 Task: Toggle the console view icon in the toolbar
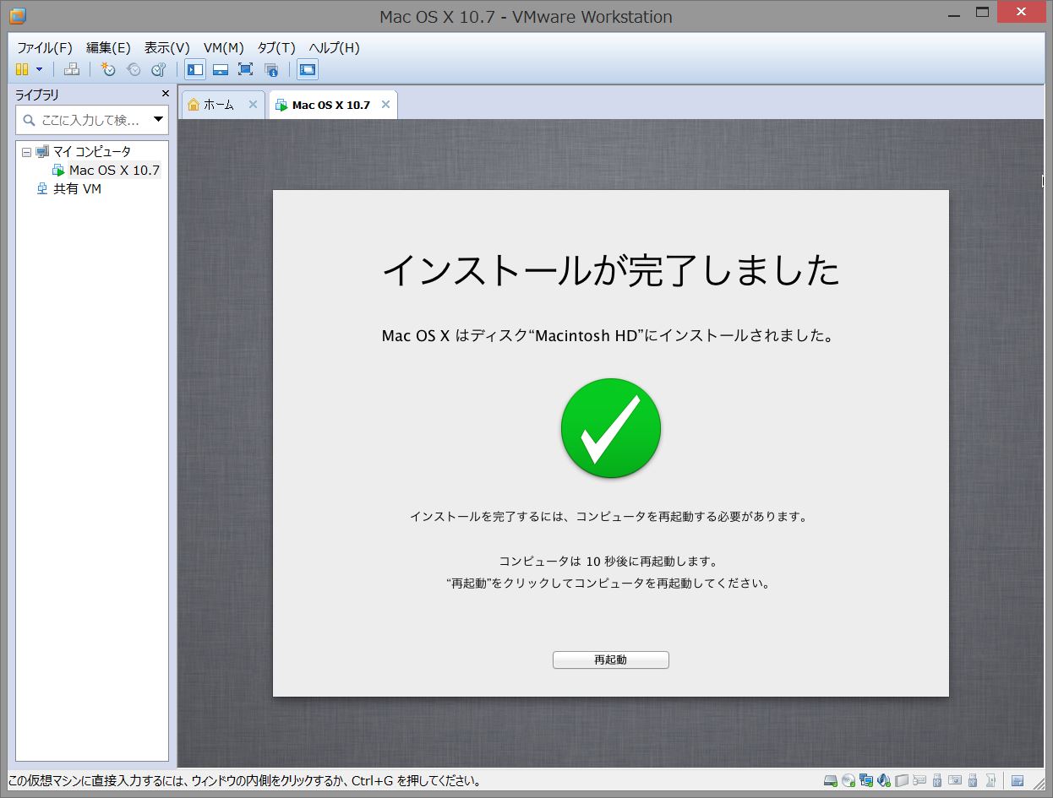pos(308,69)
